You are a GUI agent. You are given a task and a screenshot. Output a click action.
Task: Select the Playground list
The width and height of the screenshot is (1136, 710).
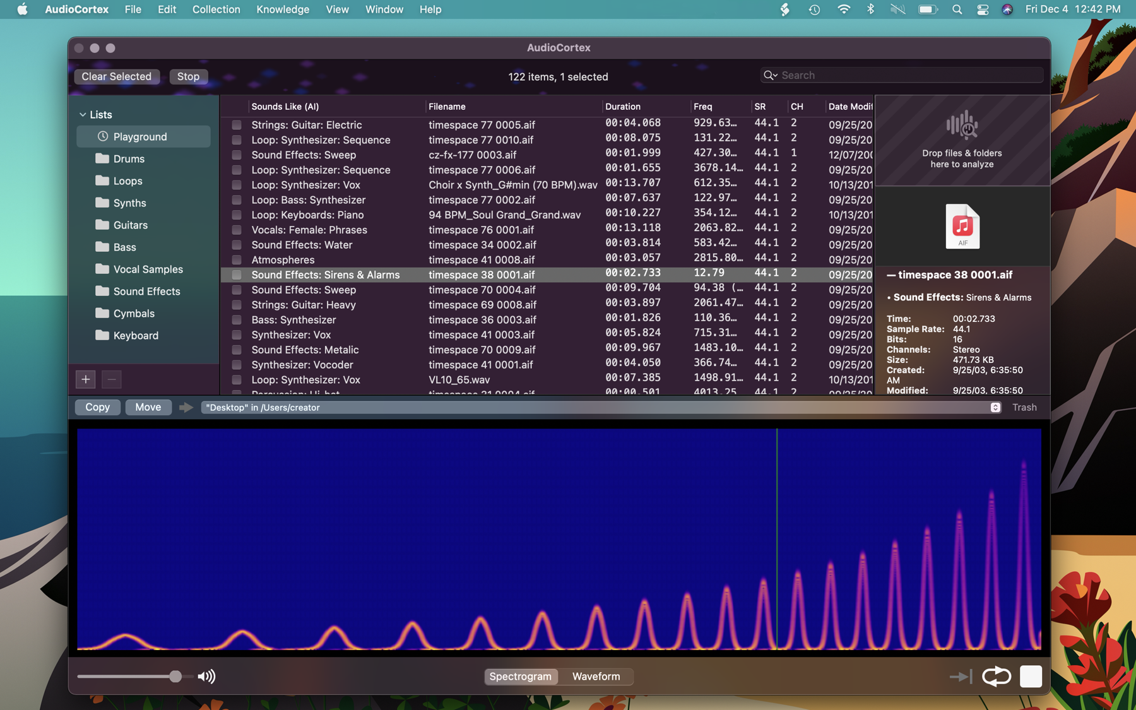click(140, 137)
